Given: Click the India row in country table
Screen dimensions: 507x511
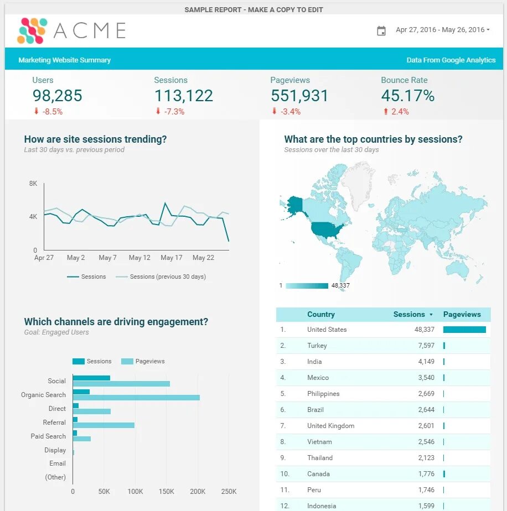Looking at the screenshot, I should pyautogui.click(x=384, y=362).
